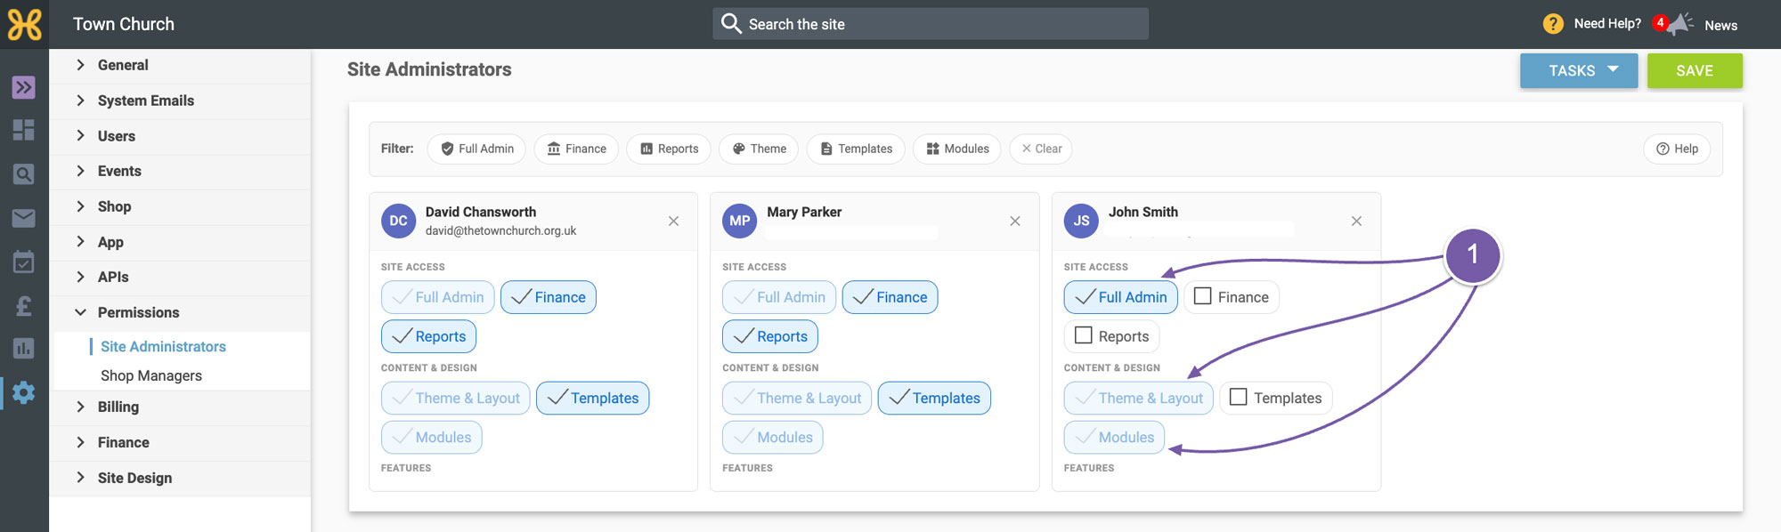Filter administrators by Templates chip
Viewport: 1781px width, 532px height.
click(x=856, y=149)
